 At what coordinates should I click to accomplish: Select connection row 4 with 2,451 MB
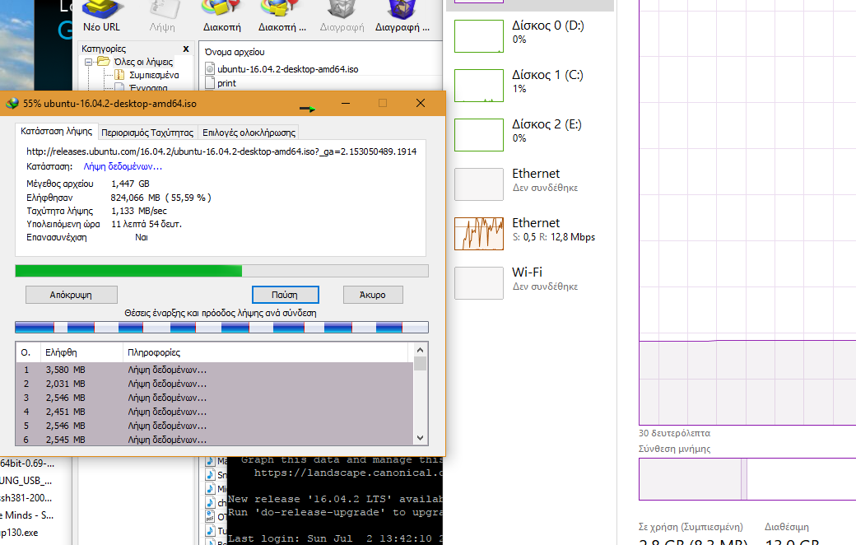click(x=215, y=412)
